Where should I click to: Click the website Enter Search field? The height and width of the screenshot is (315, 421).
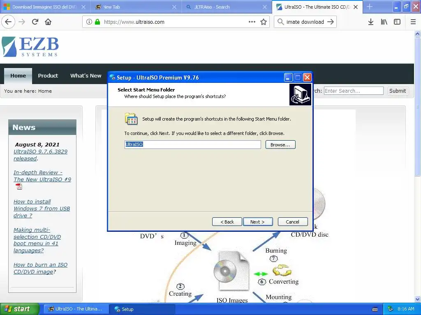354,91
